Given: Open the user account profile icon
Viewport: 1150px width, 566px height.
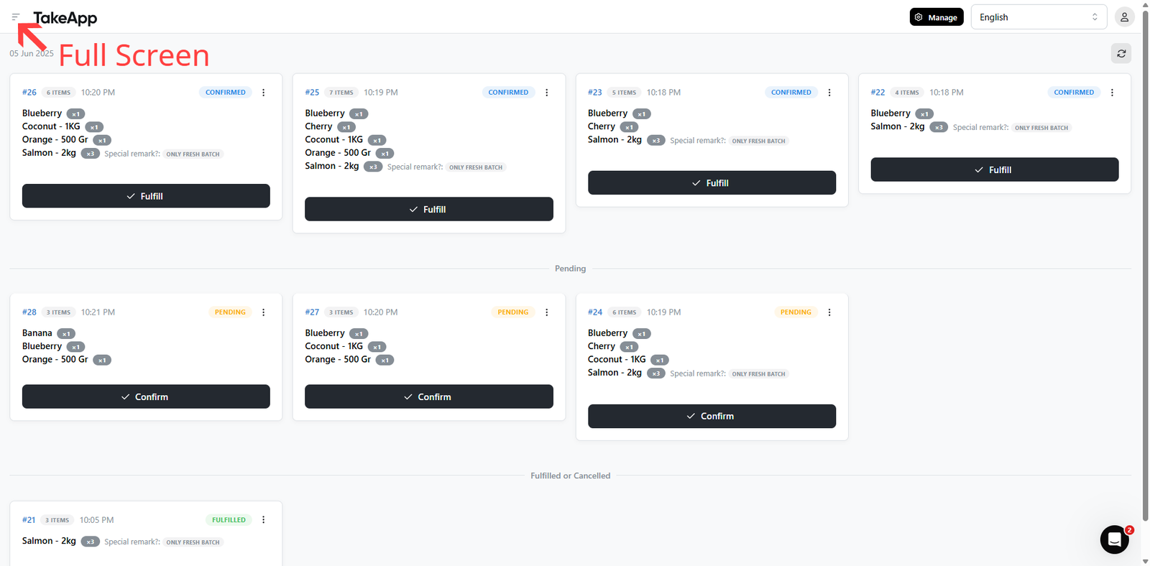Looking at the screenshot, I should (x=1124, y=17).
